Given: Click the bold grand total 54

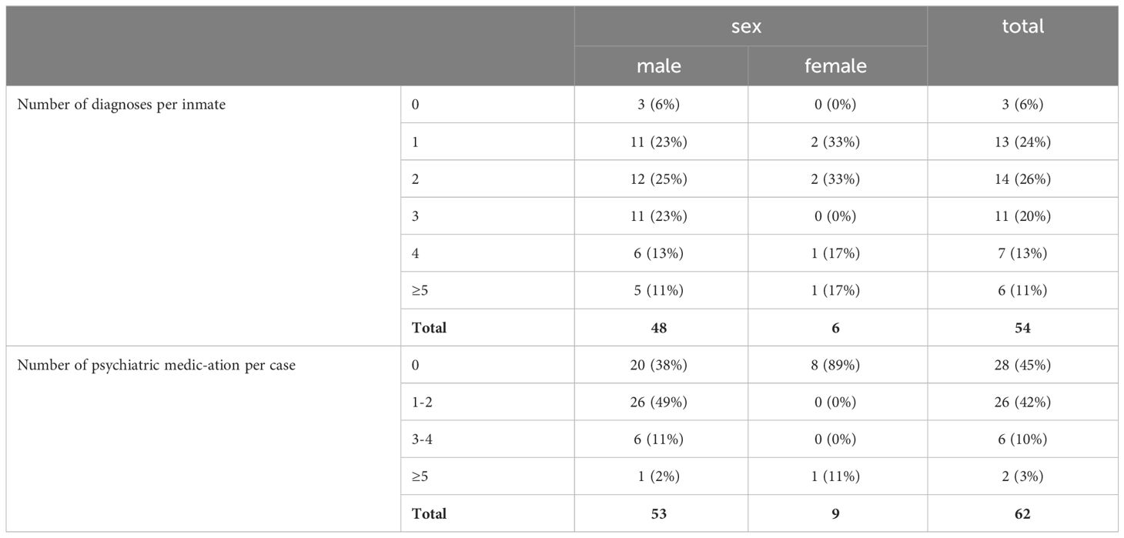Looking at the screenshot, I should [1022, 328].
